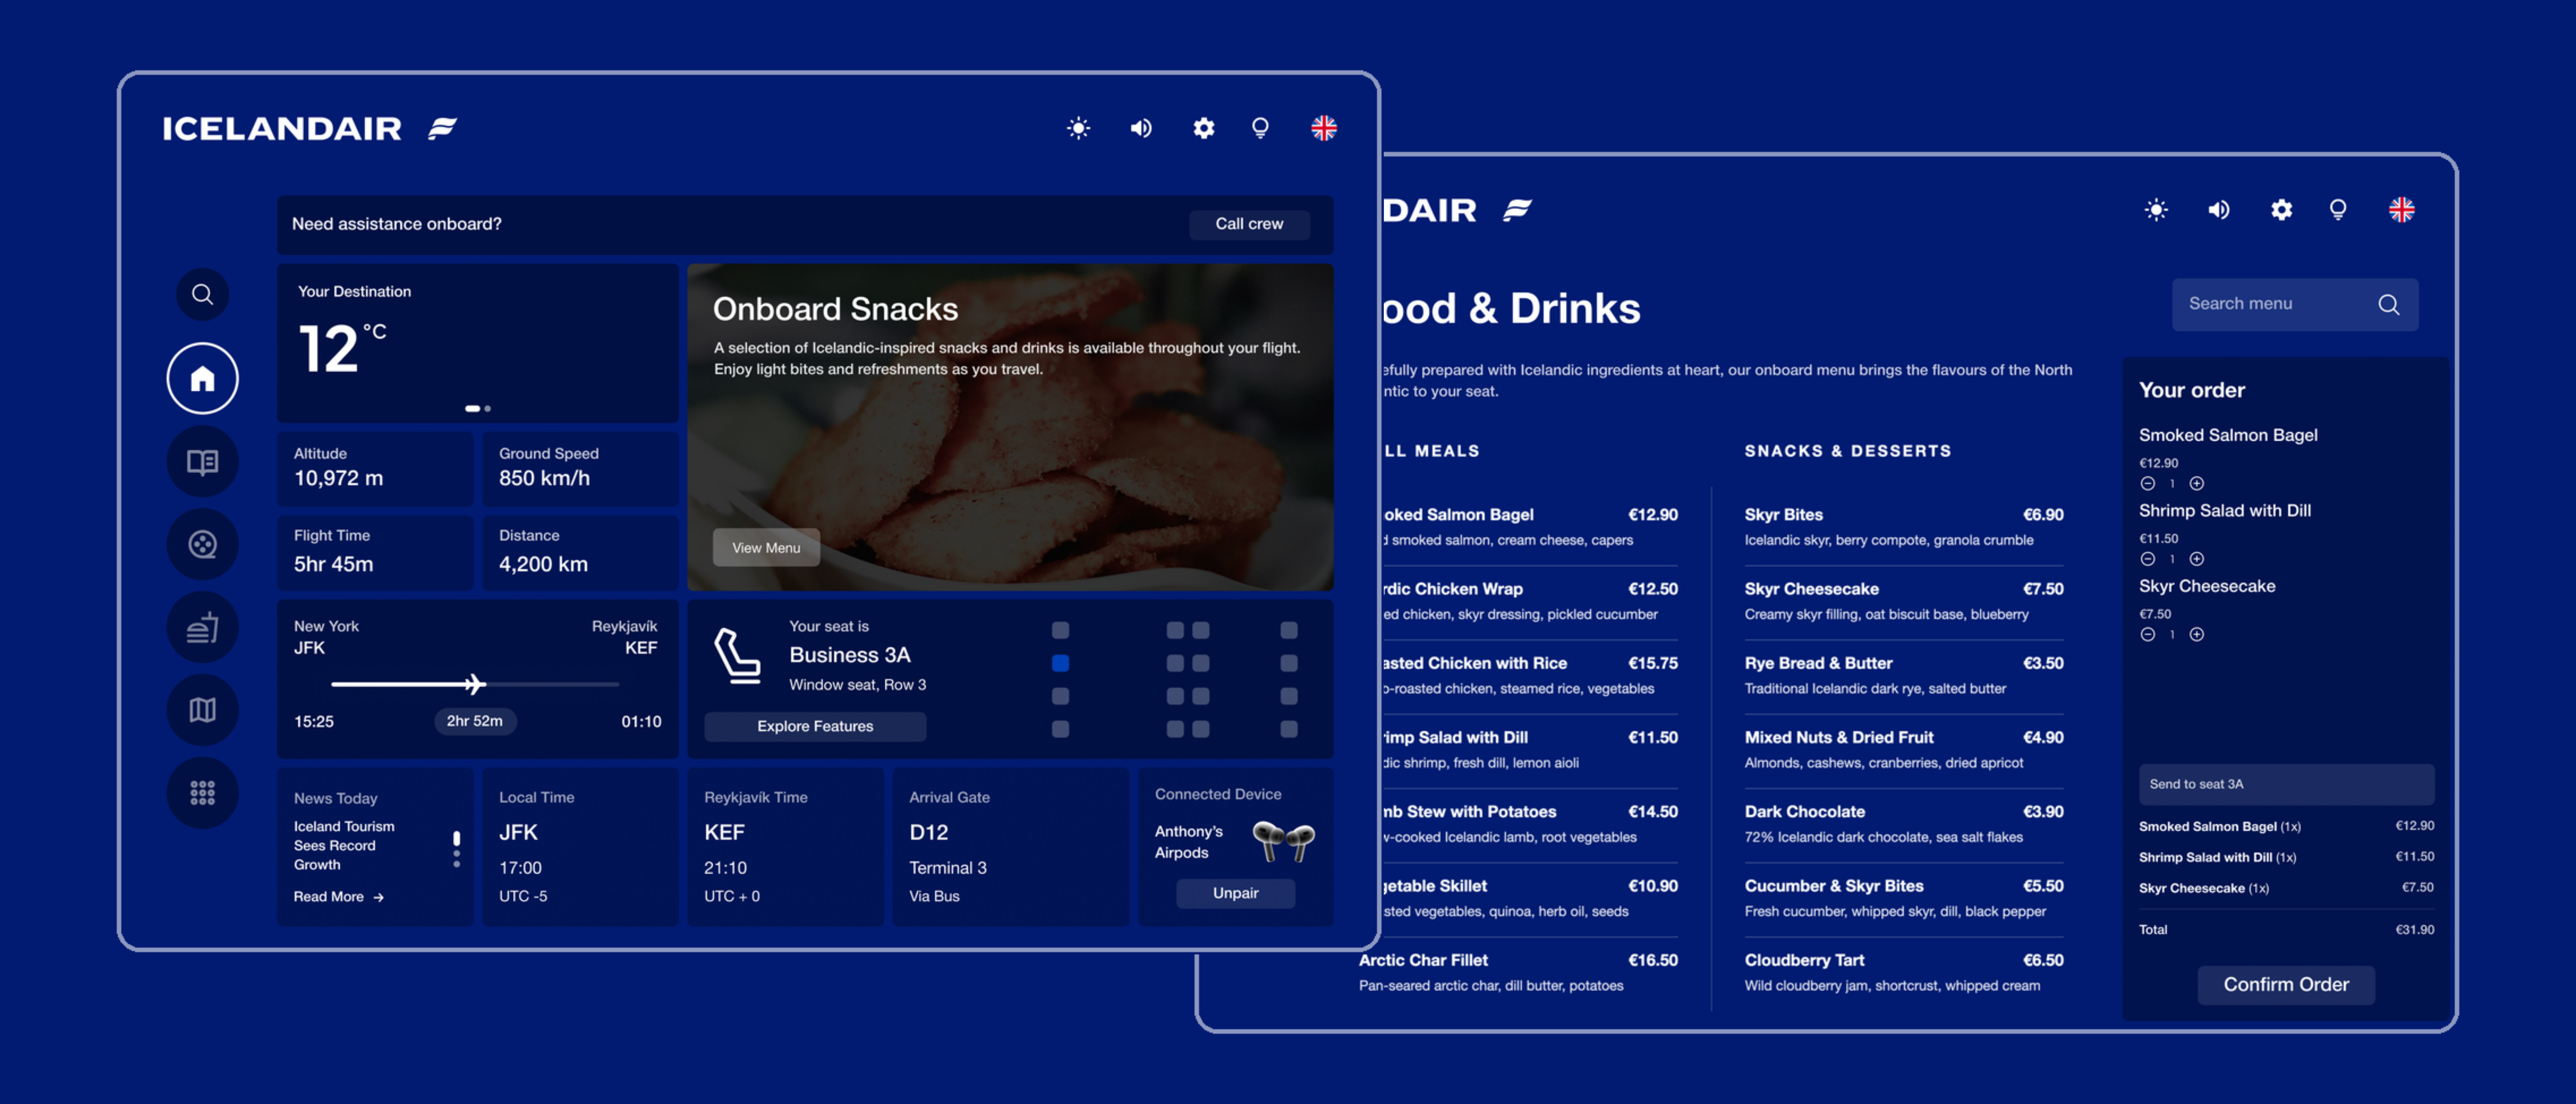Open settings gear in dashboard window
This screenshot has height=1104, width=2576.
[x=1204, y=128]
